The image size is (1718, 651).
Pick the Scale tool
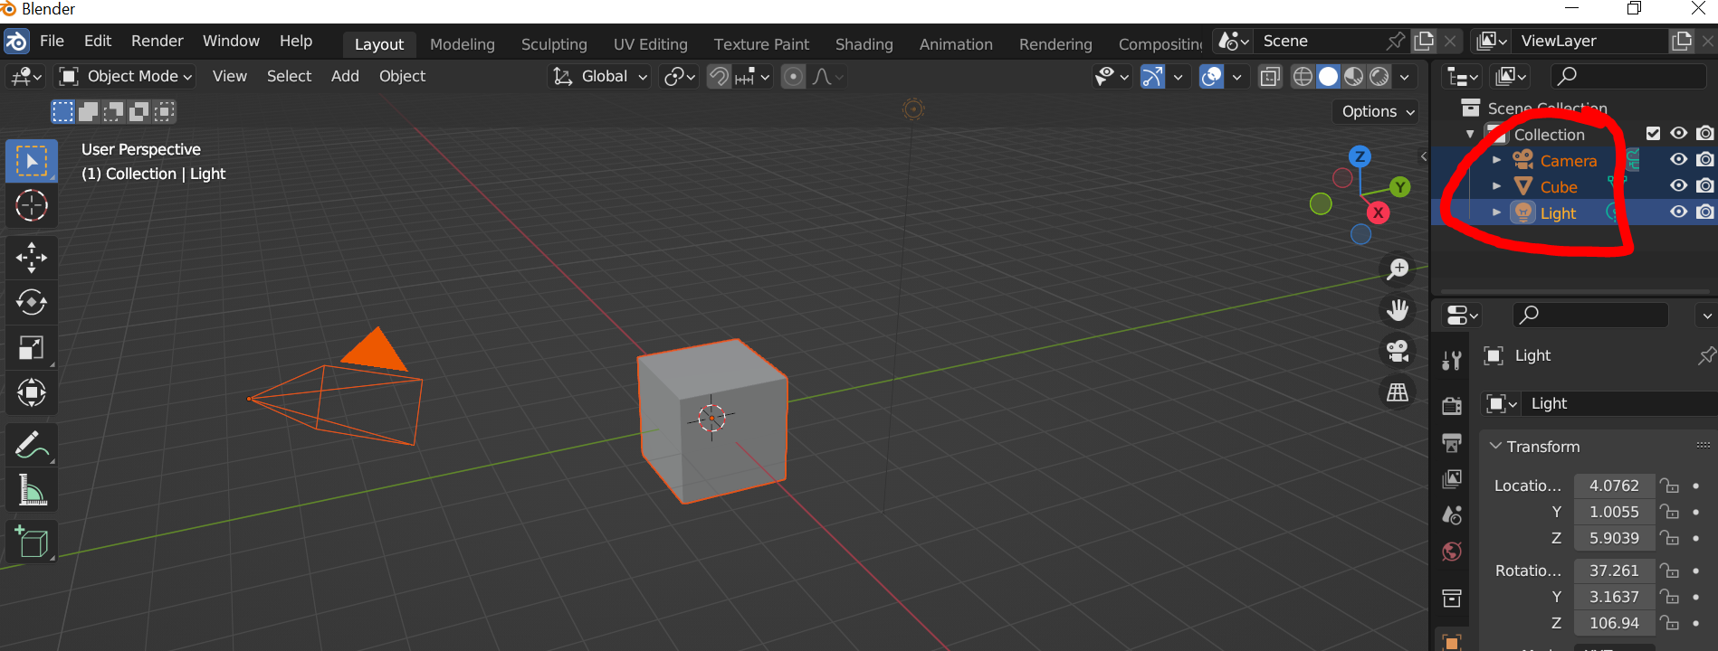pos(32,347)
